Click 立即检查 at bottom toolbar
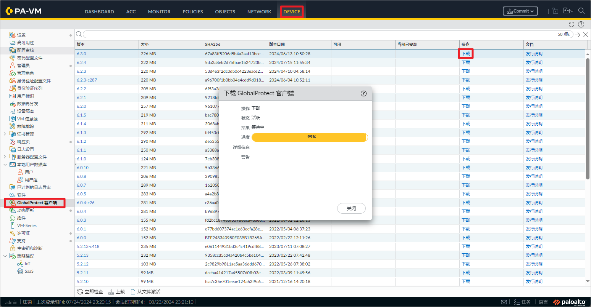This screenshot has width=591, height=307. coord(90,292)
